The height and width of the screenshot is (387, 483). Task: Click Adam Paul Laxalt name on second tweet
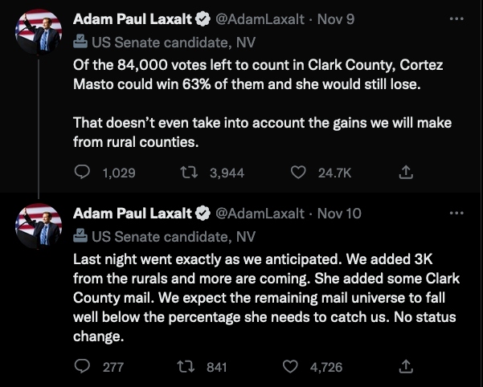(x=133, y=214)
